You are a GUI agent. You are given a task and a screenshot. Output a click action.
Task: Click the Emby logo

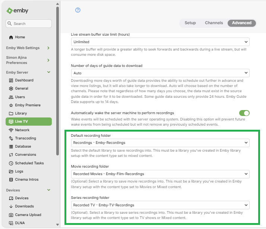17,11
